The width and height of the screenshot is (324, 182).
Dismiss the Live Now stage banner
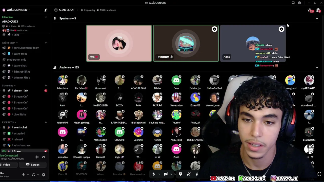(46, 17)
